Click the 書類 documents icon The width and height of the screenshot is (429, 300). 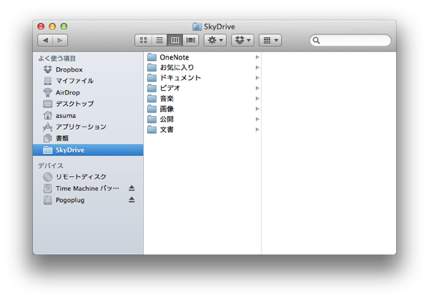click(48, 138)
